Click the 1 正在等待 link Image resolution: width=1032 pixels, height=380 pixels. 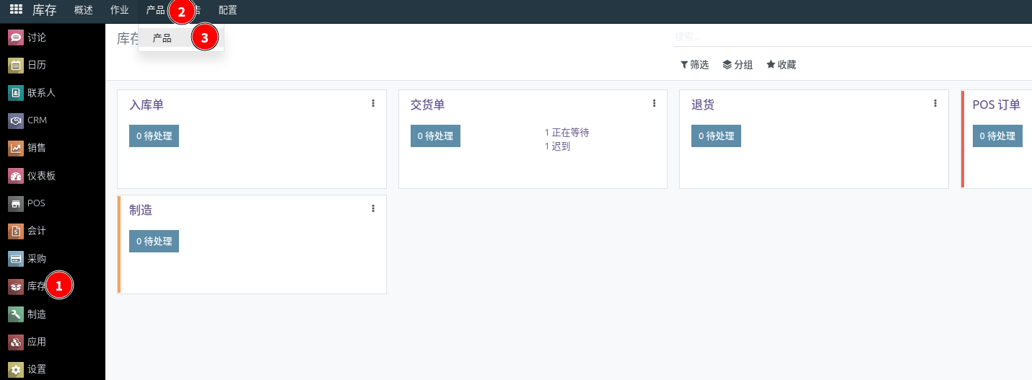(x=567, y=133)
